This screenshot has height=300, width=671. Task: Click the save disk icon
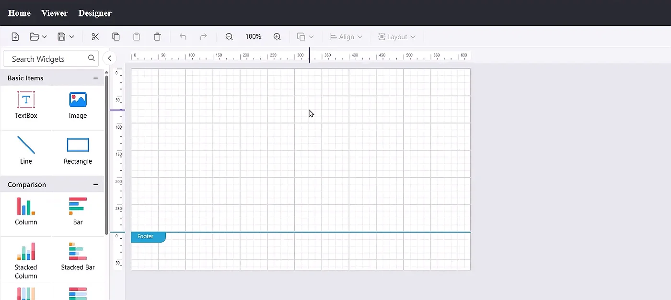pos(61,37)
